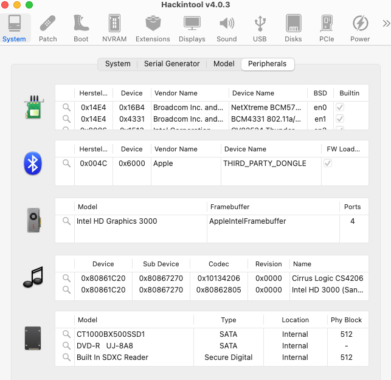Open the Sound toolbar icon
391x380 pixels.
click(x=227, y=28)
